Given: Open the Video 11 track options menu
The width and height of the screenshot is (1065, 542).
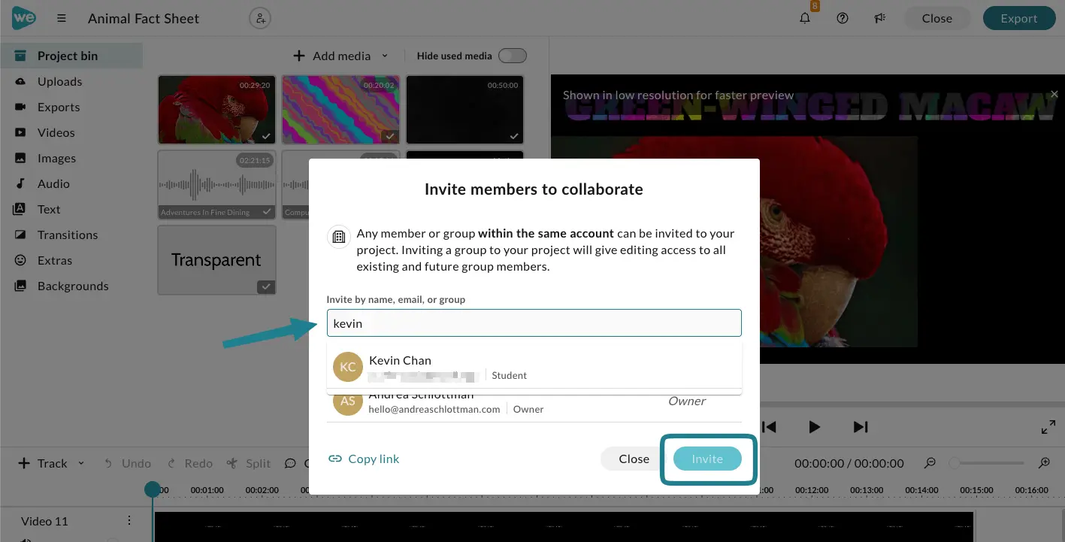Looking at the screenshot, I should [x=129, y=521].
